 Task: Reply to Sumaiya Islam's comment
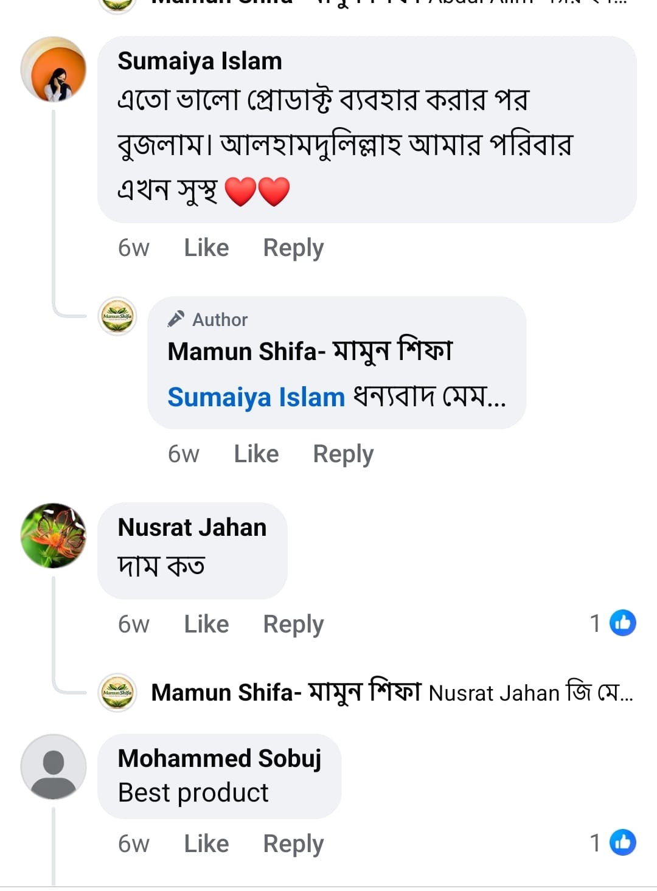tap(293, 248)
